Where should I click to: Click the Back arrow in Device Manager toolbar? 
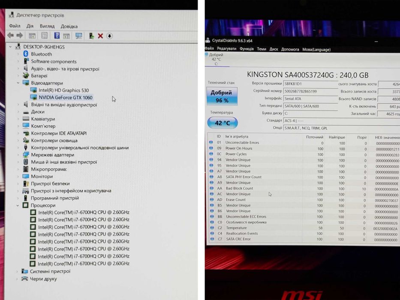tap(11, 36)
